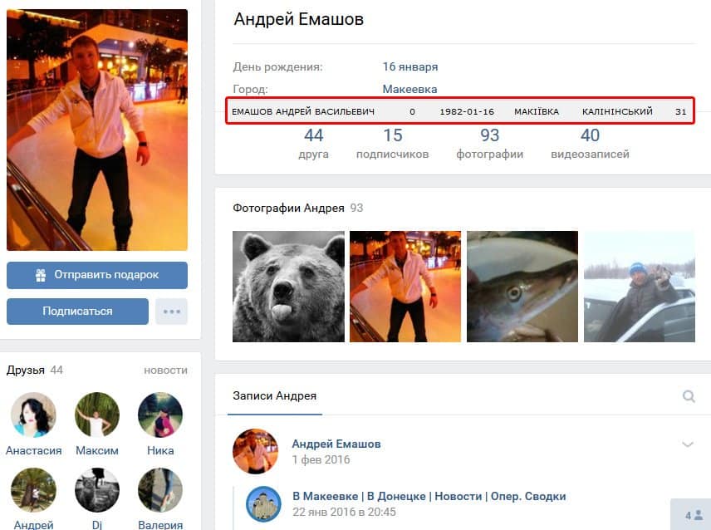
Task: Open the fish photo thumbnail
Action: pos(522,287)
